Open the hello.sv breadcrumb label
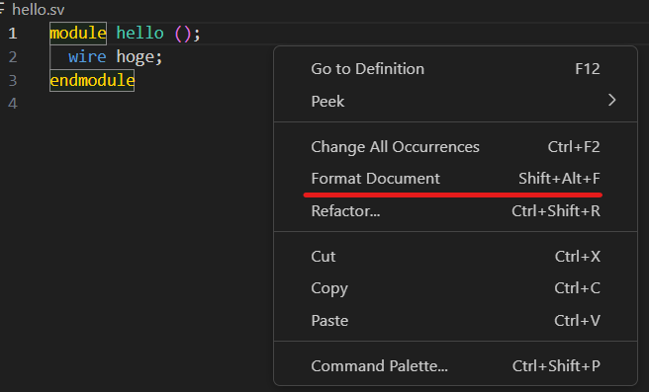 click(x=38, y=10)
